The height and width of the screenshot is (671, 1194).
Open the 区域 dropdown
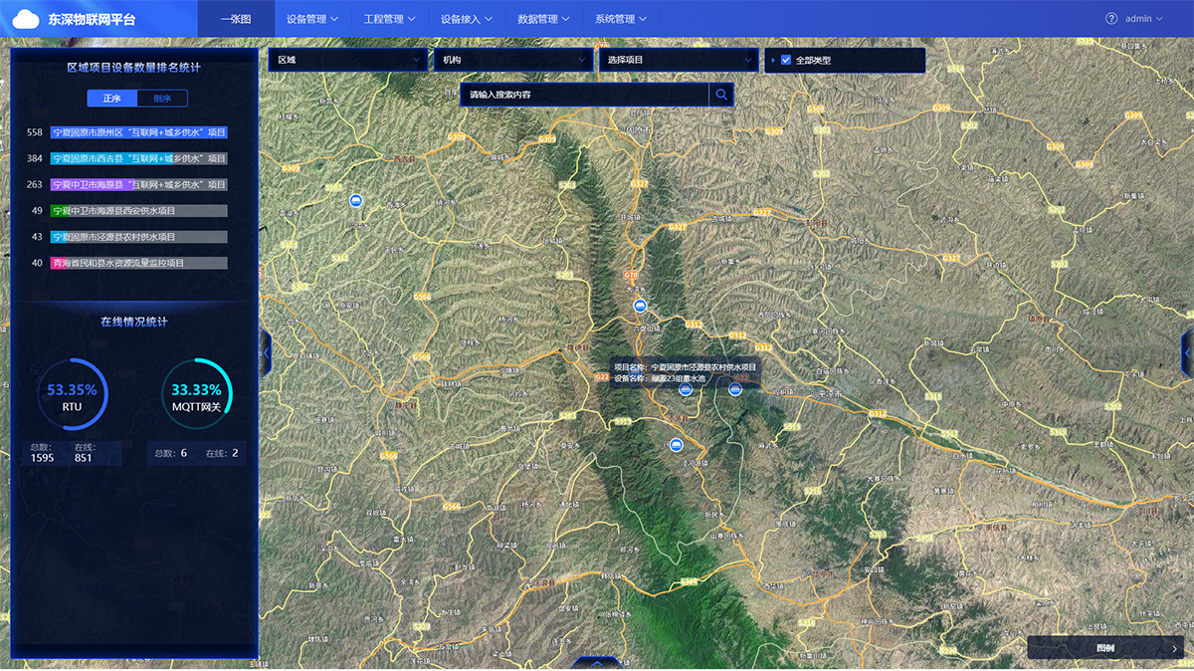[348, 60]
